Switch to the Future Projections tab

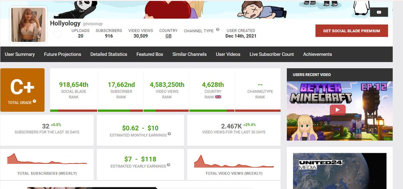62,54
